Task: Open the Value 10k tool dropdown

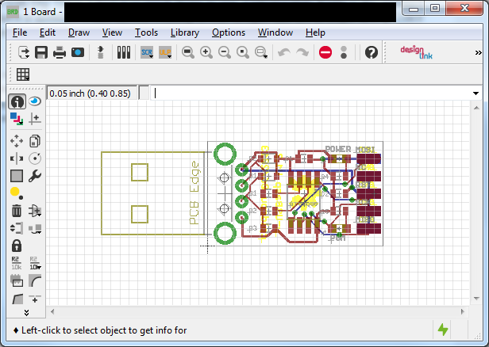Action: pos(35,263)
